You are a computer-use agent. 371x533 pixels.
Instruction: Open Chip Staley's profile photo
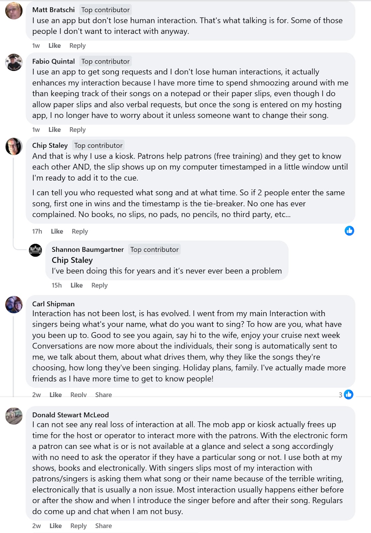point(14,146)
